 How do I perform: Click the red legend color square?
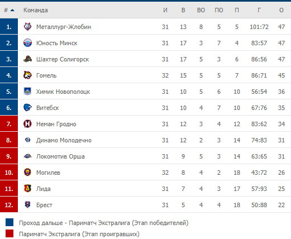pos(9,233)
